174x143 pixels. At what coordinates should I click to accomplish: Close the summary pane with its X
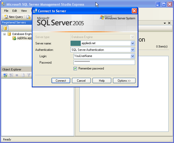click(x=169, y=23)
